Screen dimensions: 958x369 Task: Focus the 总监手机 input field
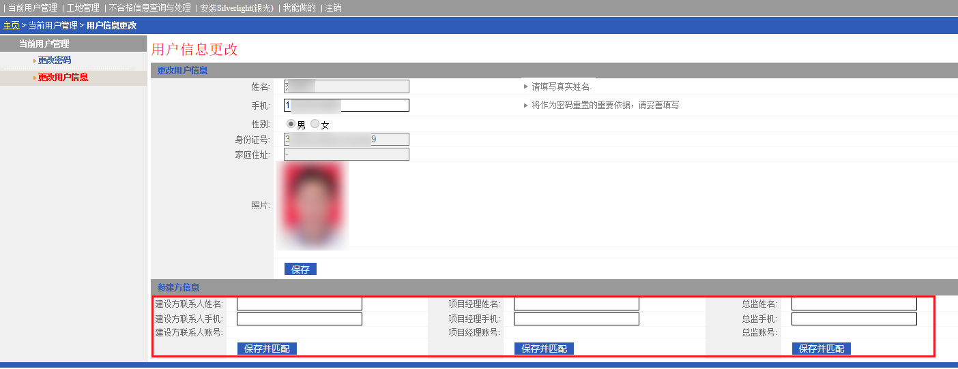click(x=854, y=319)
